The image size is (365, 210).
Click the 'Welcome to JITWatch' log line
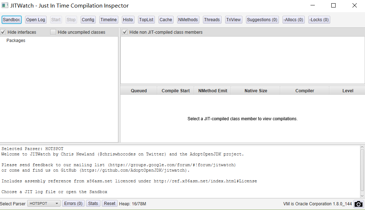point(122,154)
